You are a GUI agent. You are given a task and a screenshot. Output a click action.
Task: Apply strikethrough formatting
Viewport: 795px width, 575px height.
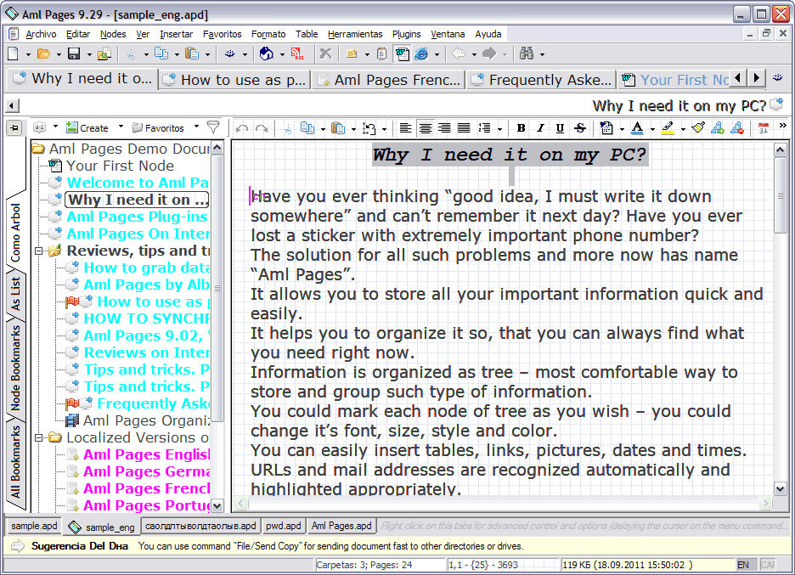click(580, 128)
